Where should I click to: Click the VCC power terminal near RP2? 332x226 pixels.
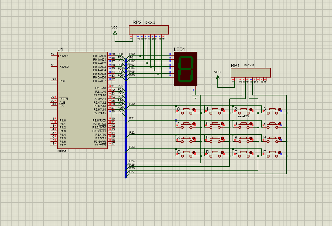pos(115,33)
